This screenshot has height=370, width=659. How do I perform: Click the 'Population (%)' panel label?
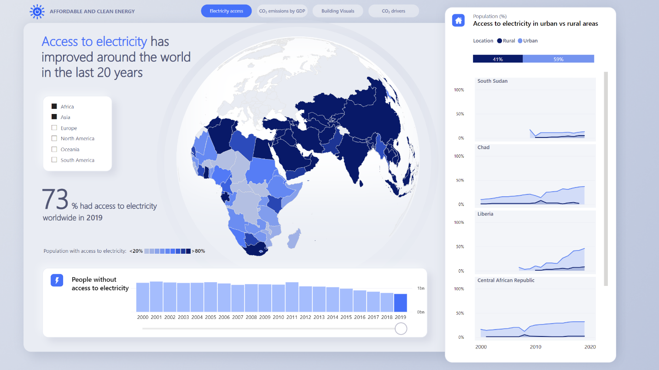[490, 16]
